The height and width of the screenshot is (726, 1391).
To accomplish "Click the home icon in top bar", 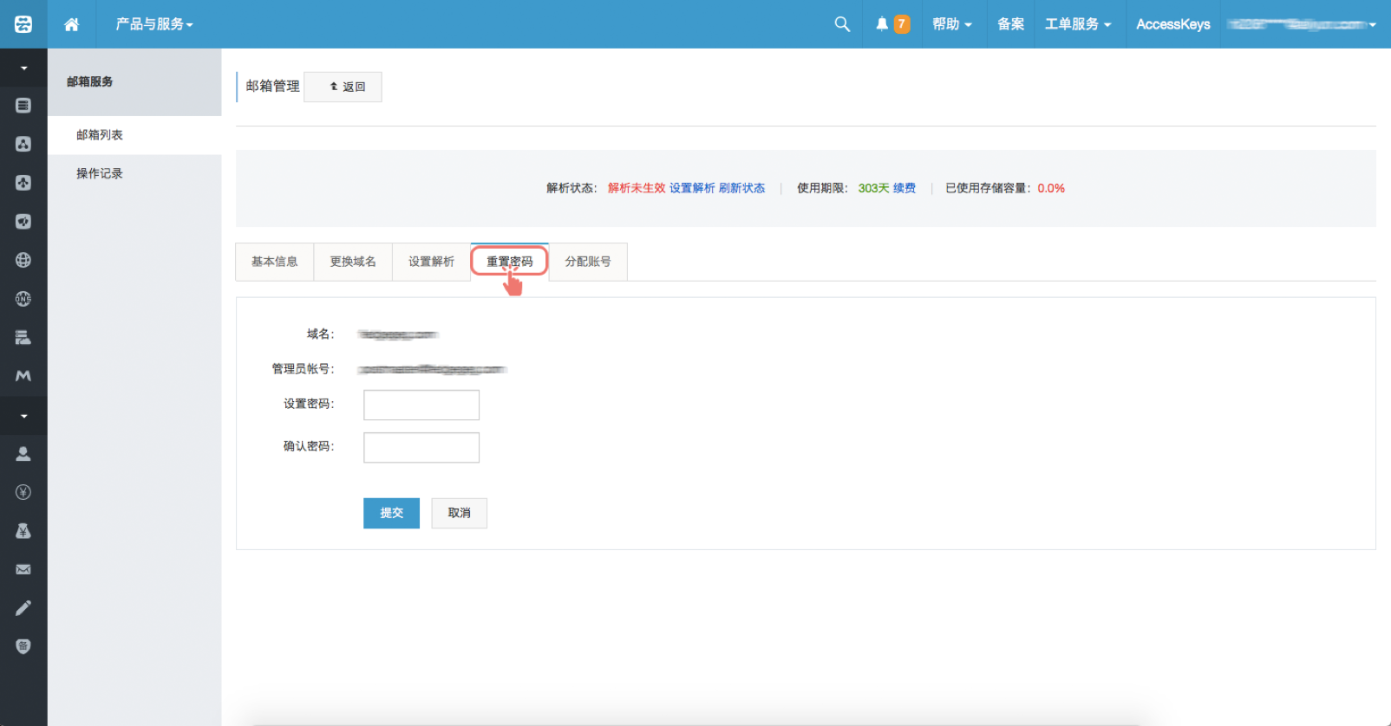I will tap(72, 24).
